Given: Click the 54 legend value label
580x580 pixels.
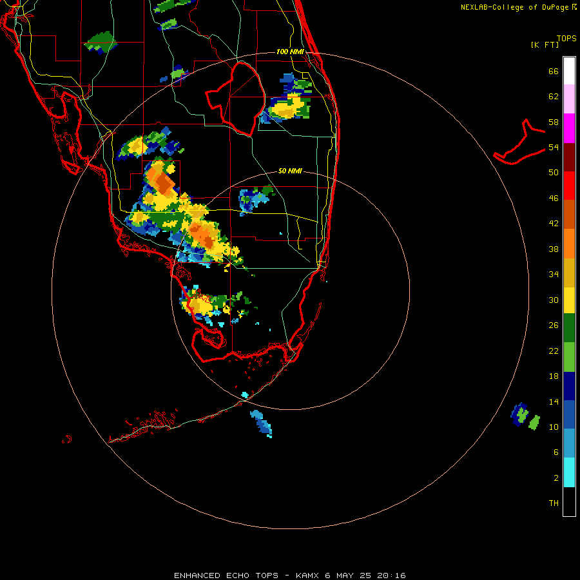Looking at the screenshot, I should (554, 147).
